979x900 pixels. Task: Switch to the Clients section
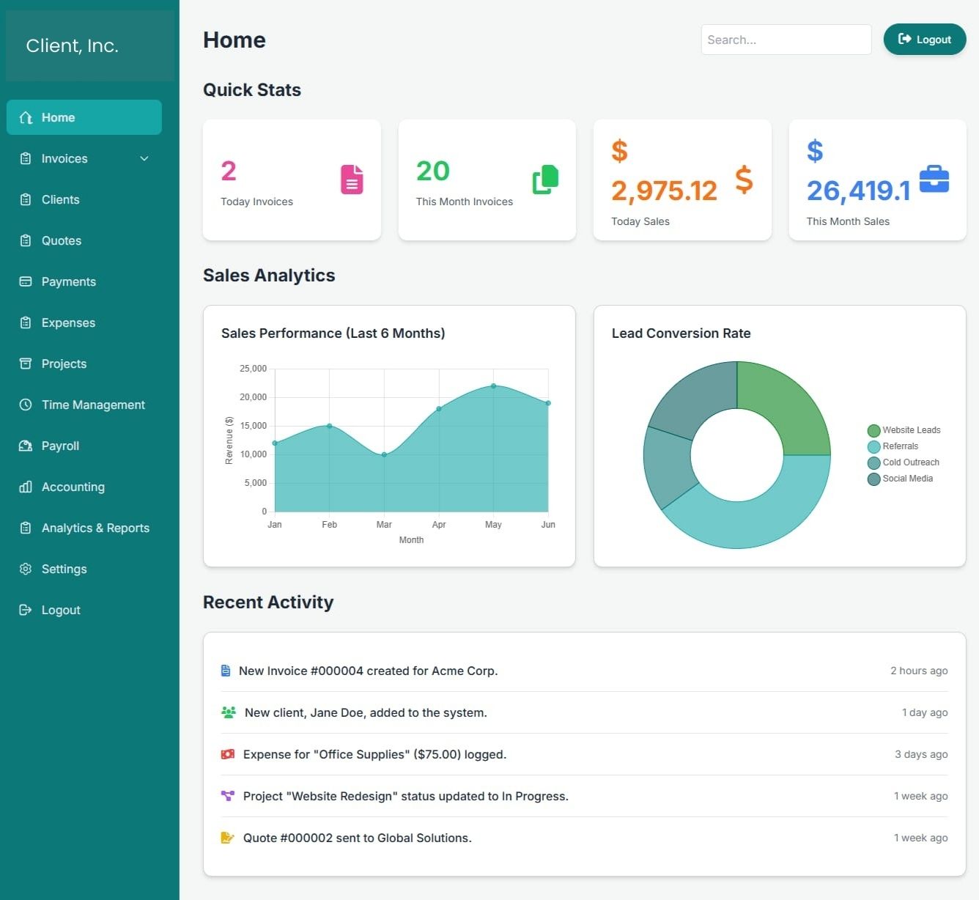pos(60,199)
